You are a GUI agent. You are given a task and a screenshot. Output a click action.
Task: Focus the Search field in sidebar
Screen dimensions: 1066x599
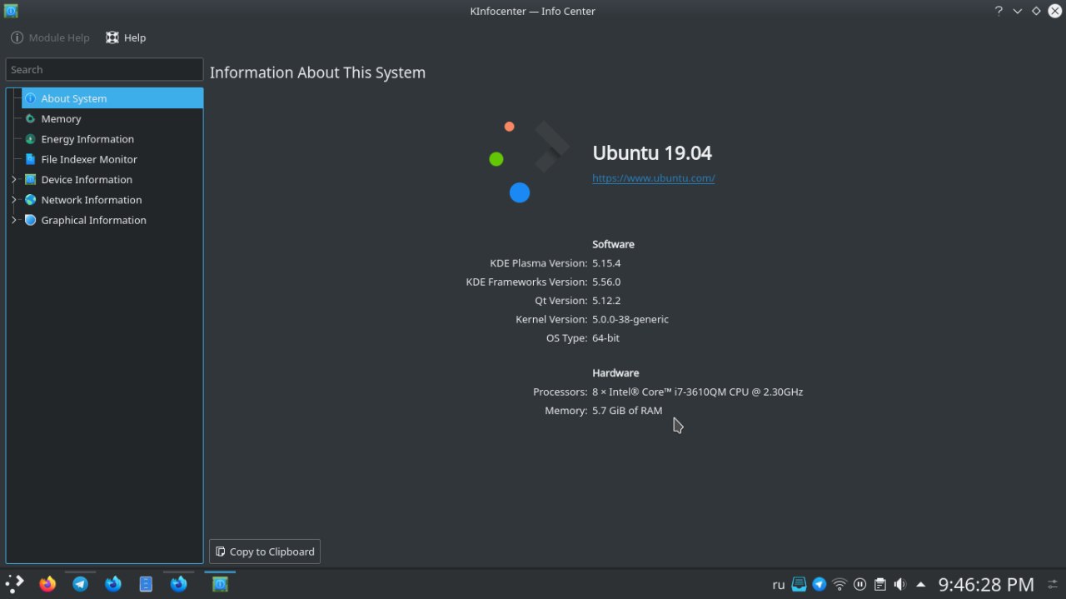pyautogui.click(x=104, y=69)
